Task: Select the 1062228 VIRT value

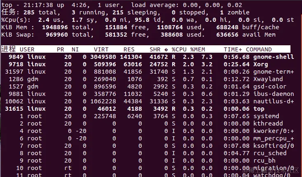Action: 103,101
